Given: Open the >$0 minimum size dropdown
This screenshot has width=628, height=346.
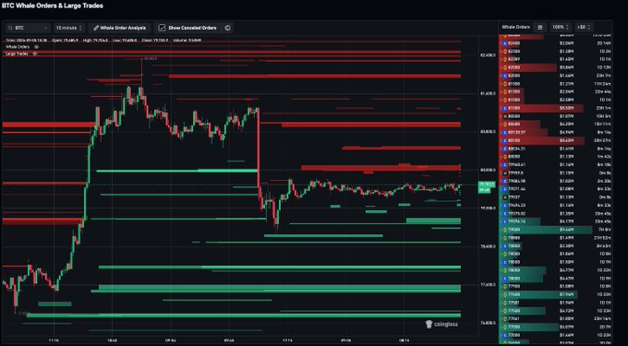Looking at the screenshot, I should point(584,27).
